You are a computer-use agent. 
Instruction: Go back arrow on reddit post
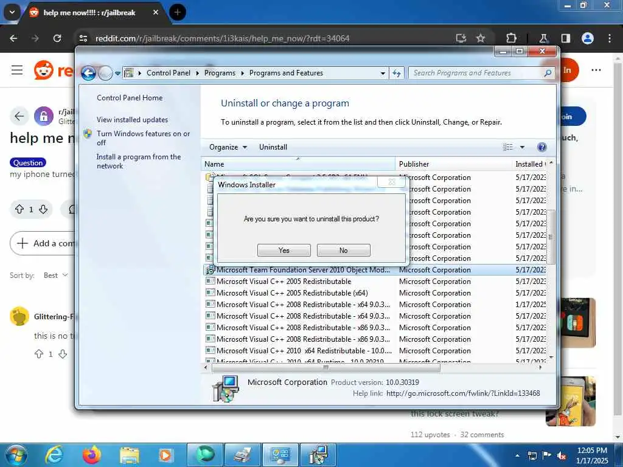pyautogui.click(x=19, y=116)
